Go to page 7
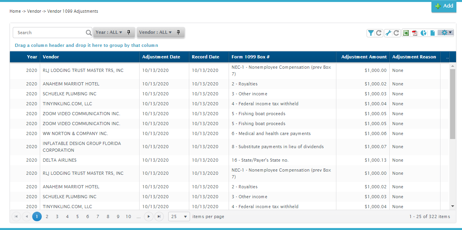Screen dimensions: 462x230 pos(98,217)
